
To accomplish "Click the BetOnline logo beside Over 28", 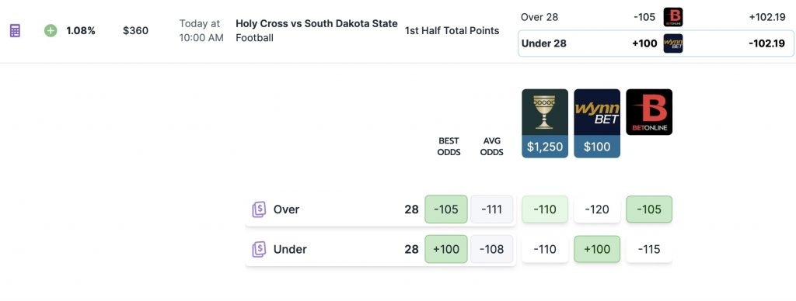I will click(673, 17).
